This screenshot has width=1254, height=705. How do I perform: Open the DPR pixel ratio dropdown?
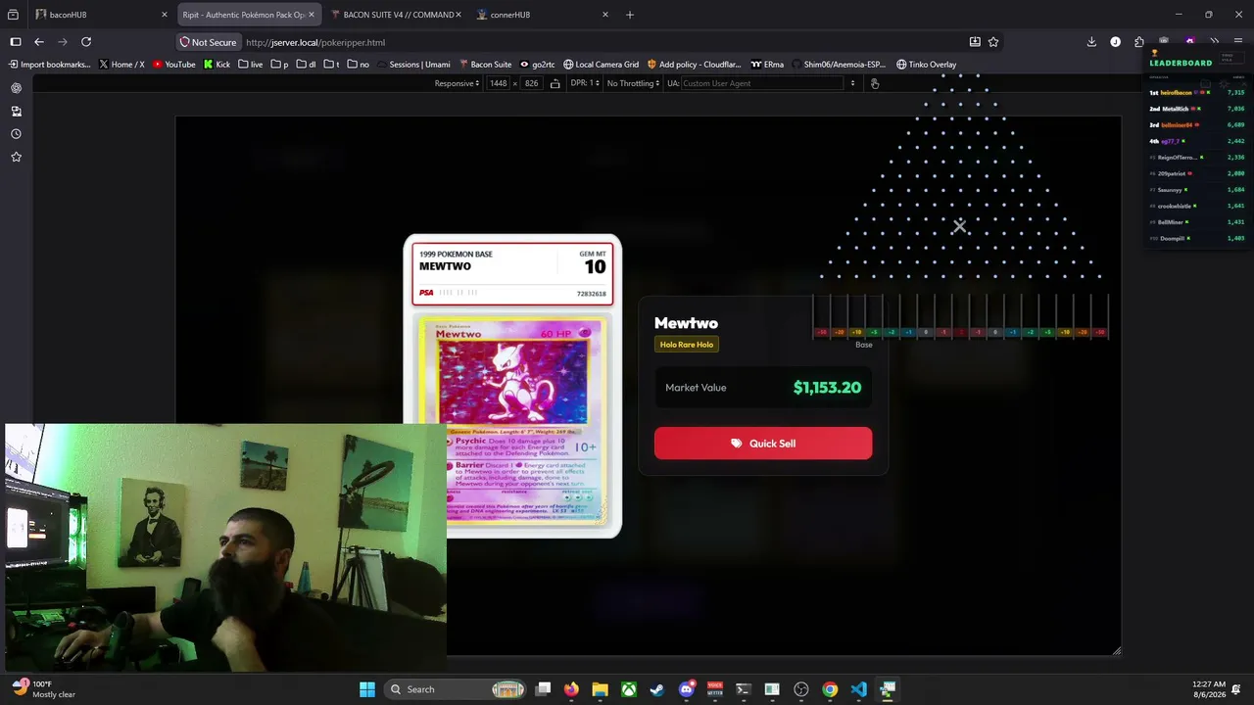point(584,83)
